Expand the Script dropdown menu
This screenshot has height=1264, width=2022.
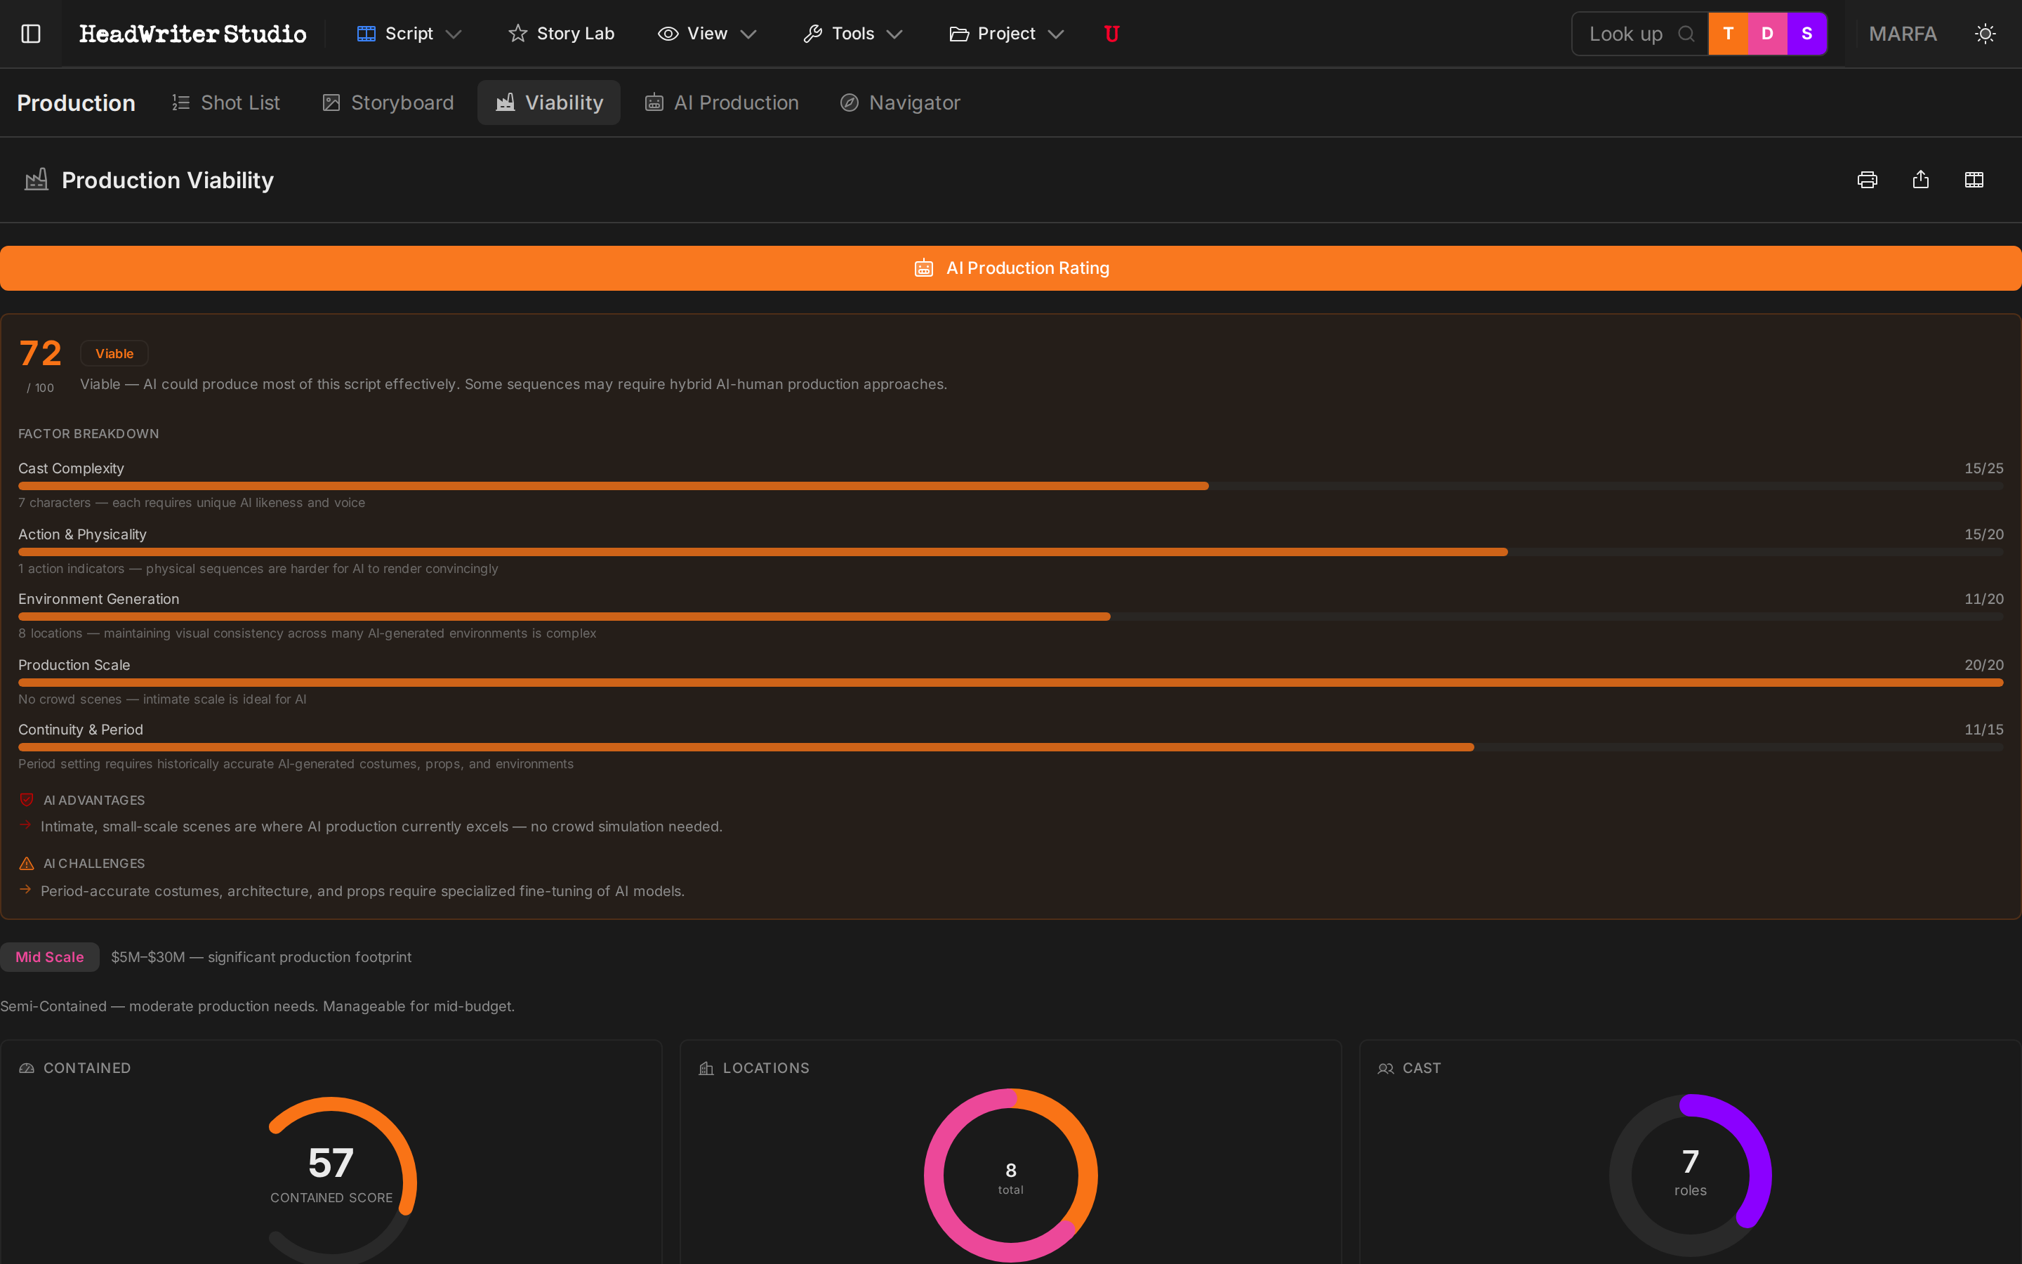(409, 34)
